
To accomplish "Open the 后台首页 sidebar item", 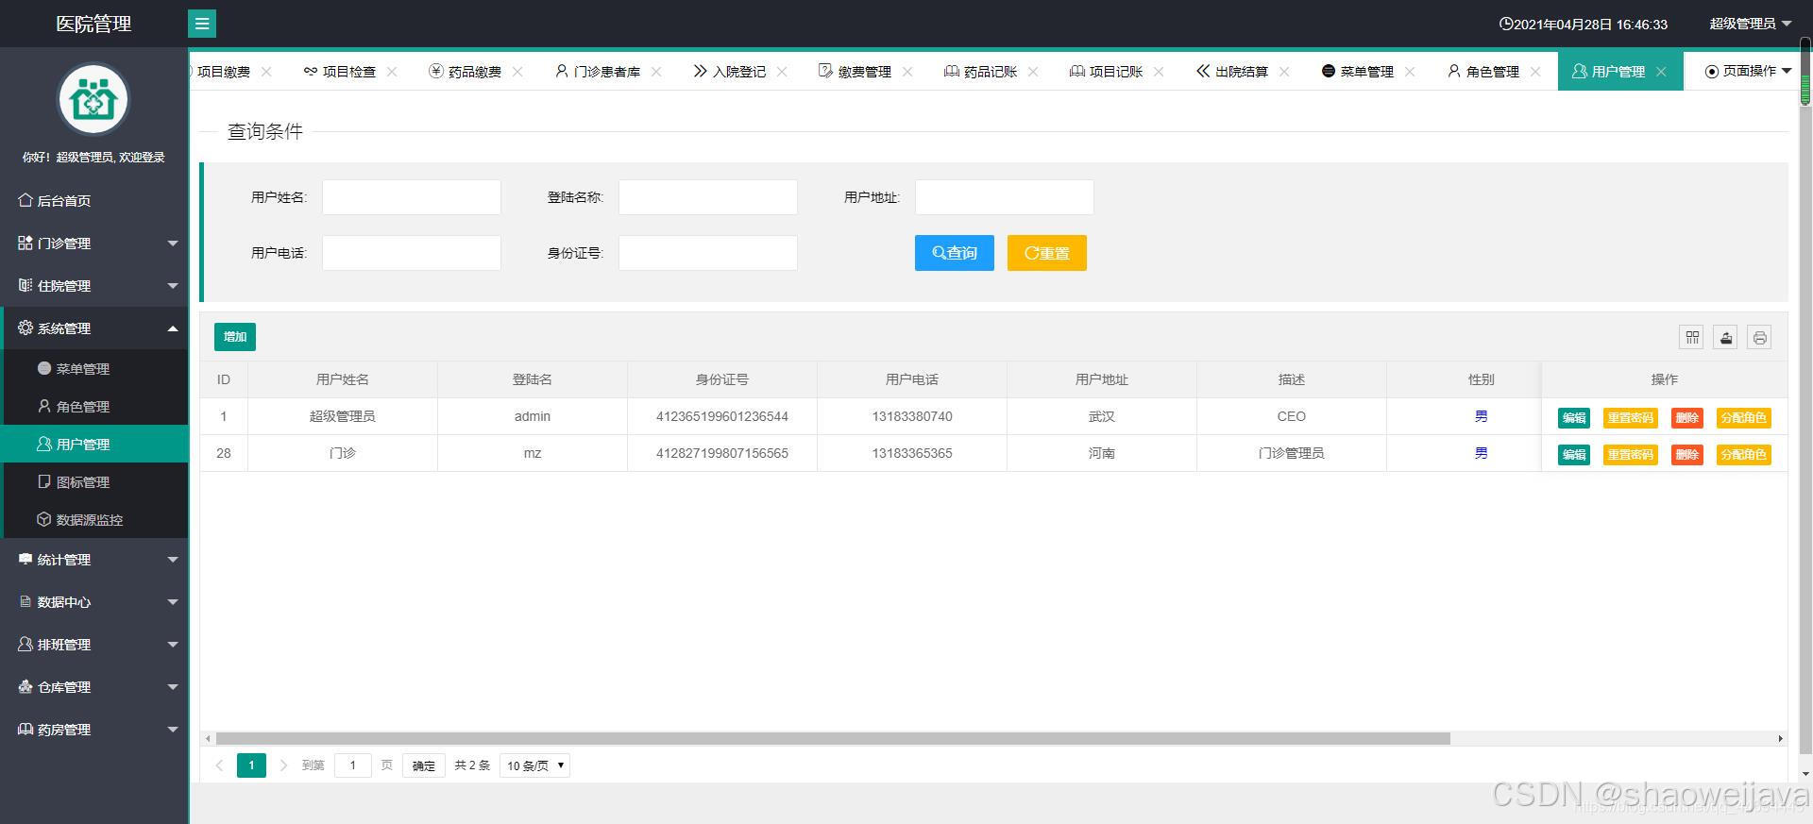I will 94,200.
